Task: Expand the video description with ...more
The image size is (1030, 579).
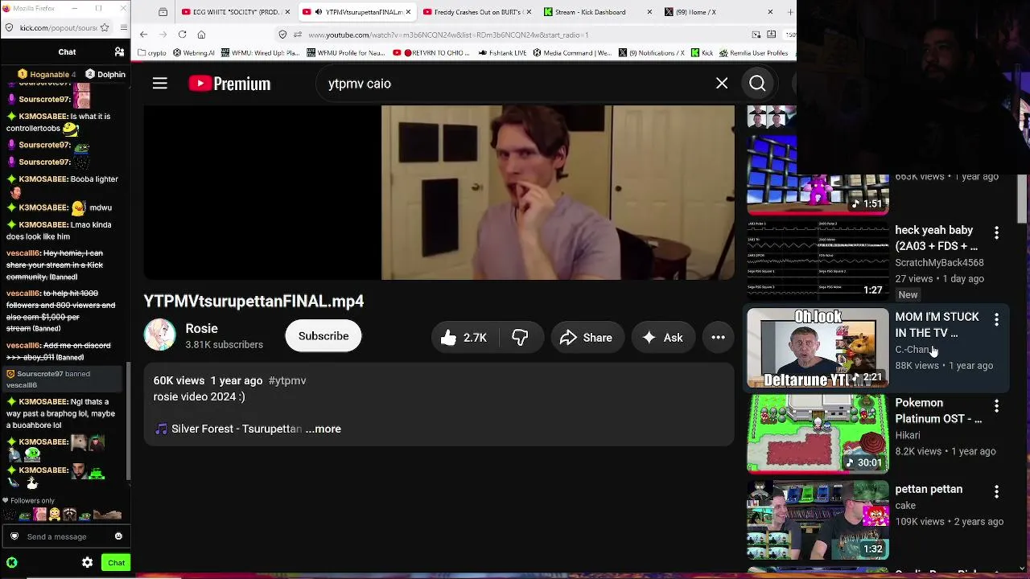Action: (323, 429)
